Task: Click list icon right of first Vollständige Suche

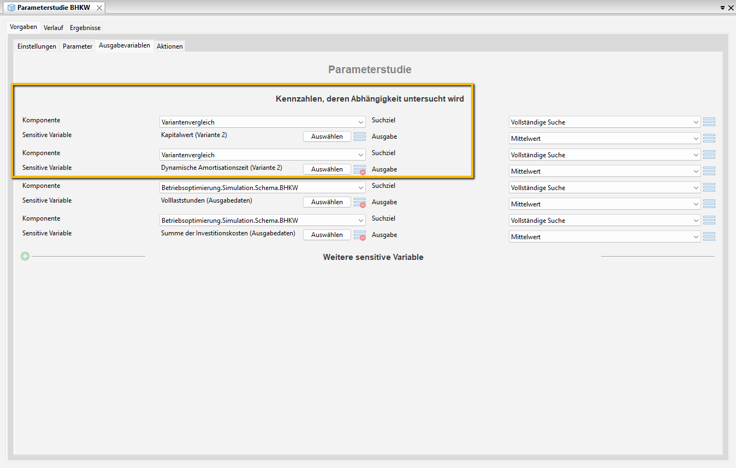Action: point(709,122)
